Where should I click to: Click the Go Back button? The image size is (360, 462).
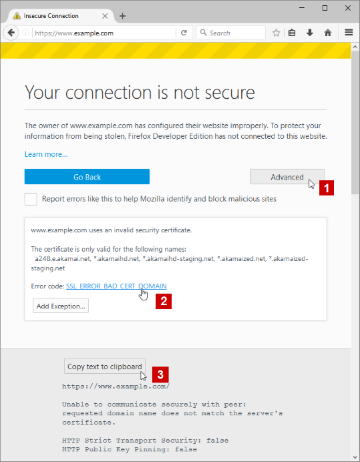pyautogui.click(x=87, y=177)
